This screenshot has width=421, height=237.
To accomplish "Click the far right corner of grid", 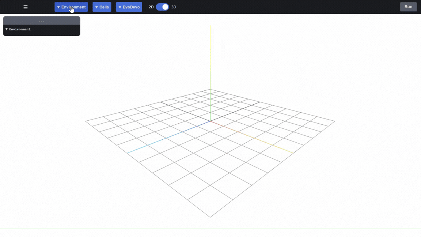I will click(334, 121).
